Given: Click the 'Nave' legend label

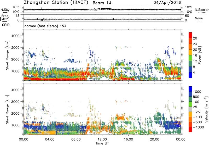Looking at the screenshot, I should pos(199,18).
